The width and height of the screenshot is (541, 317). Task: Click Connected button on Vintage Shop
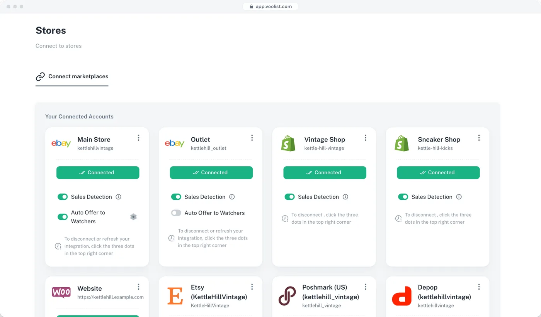tap(325, 172)
